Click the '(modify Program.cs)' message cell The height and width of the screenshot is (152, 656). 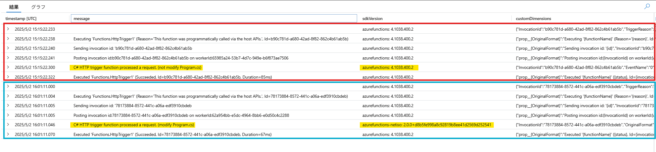tap(133, 125)
